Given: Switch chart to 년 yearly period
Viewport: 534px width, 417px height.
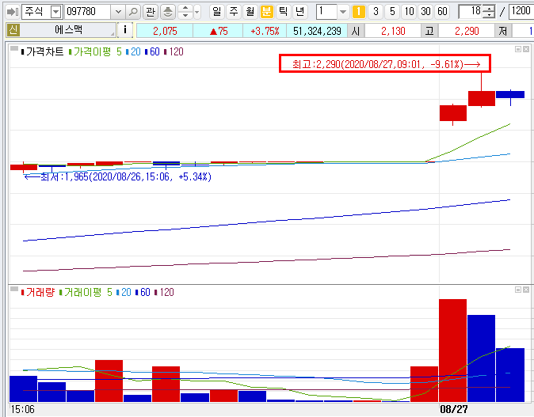Looking at the screenshot, I should 299,12.
